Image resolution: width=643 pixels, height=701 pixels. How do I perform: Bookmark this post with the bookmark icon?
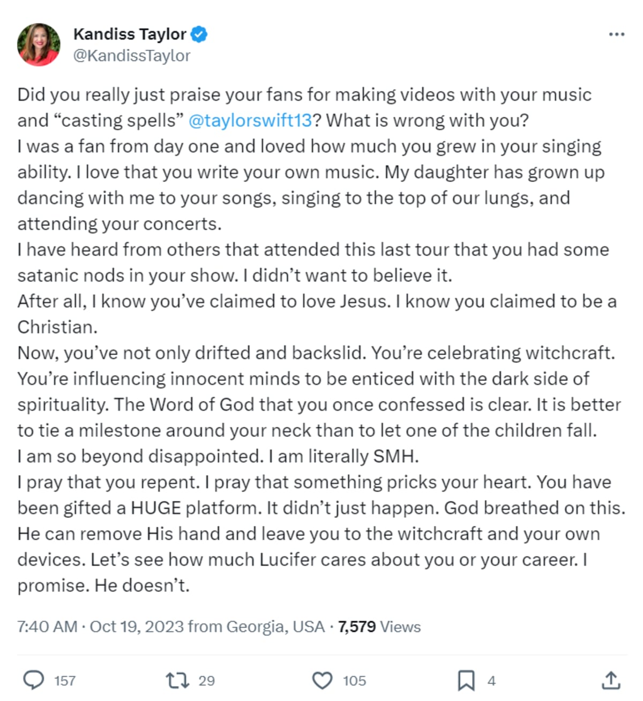coord(466,680)
